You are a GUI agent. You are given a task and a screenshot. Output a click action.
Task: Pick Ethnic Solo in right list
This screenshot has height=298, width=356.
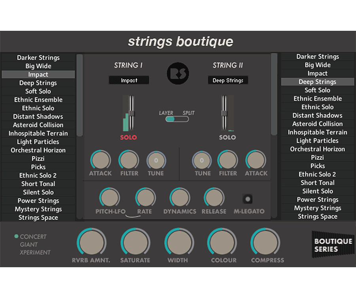point(317,107)
